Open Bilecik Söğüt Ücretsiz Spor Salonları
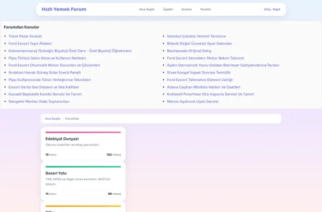Viewport: 322px width, 212px height. tap(200, 43)
